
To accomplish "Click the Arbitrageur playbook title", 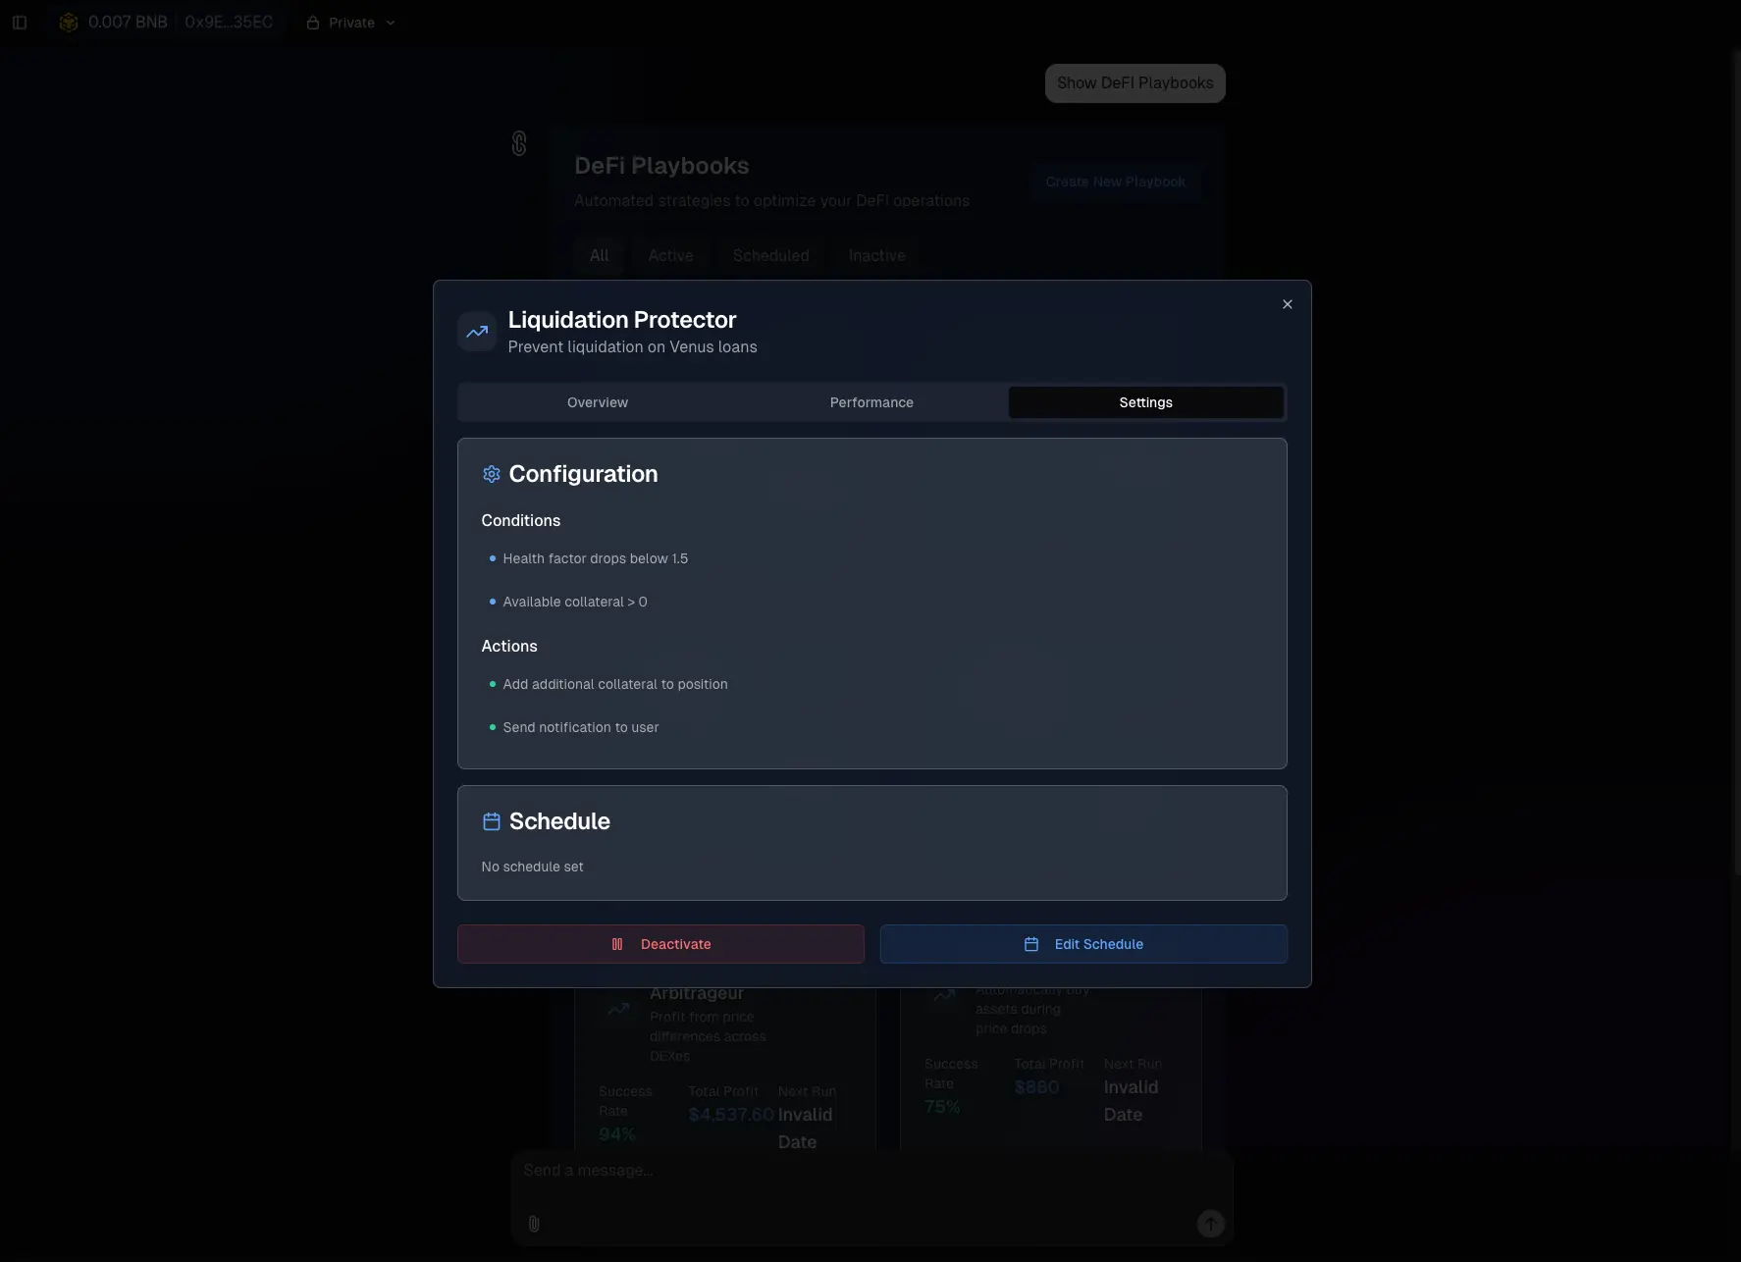I will (x=696, y=993).
